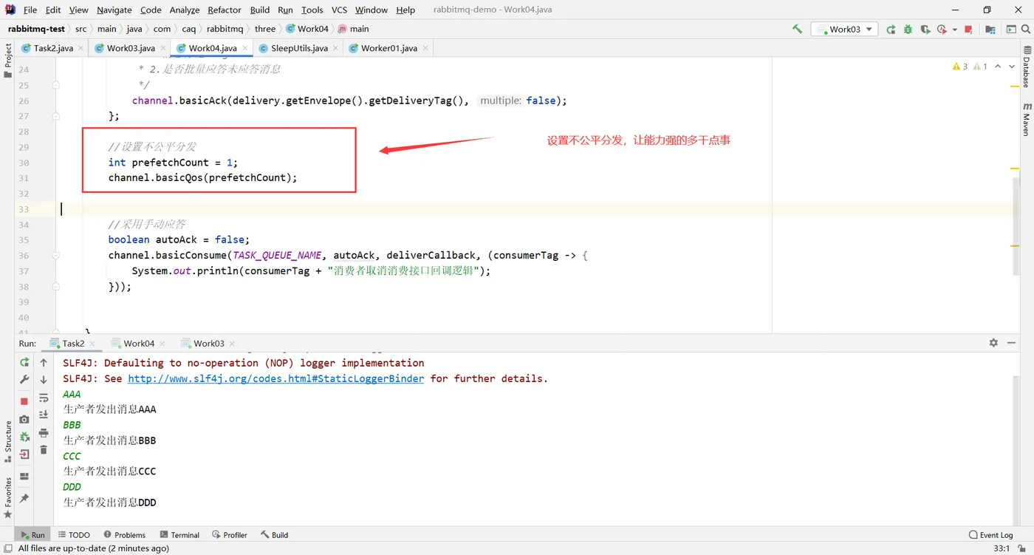Open Project Structure folder icon

pyautogui.click(x=990, y=30)
